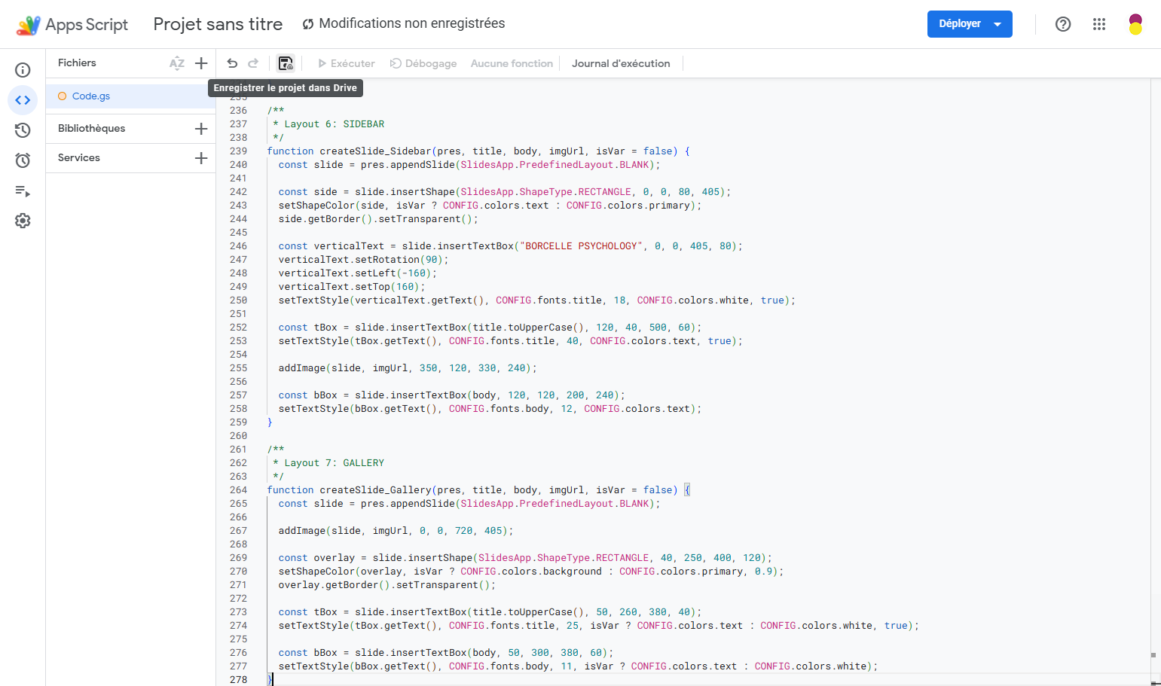The width and height of the screenshot is (1161, 686).
Task: Rename the Projet sans titre title
Action: (x=218, y=24)
